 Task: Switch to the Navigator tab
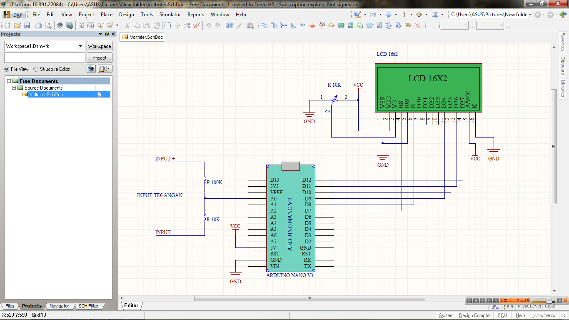(x=59, y=306)
